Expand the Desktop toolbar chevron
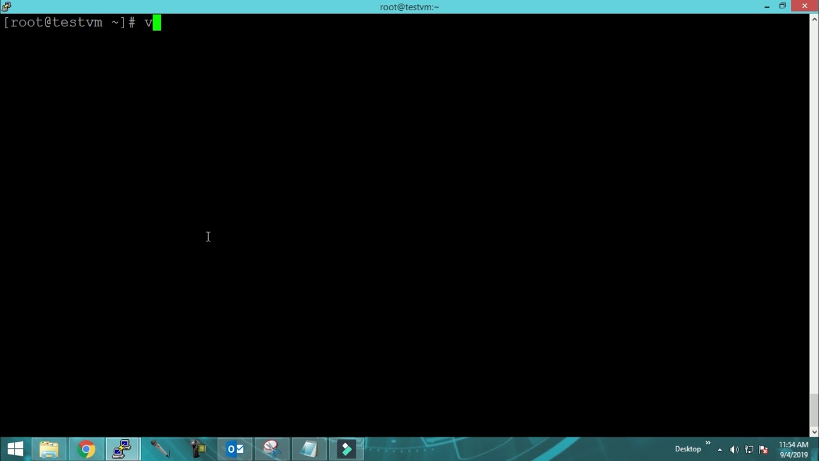The height and width of the screenshot is (461, 819). click(708, 443)
